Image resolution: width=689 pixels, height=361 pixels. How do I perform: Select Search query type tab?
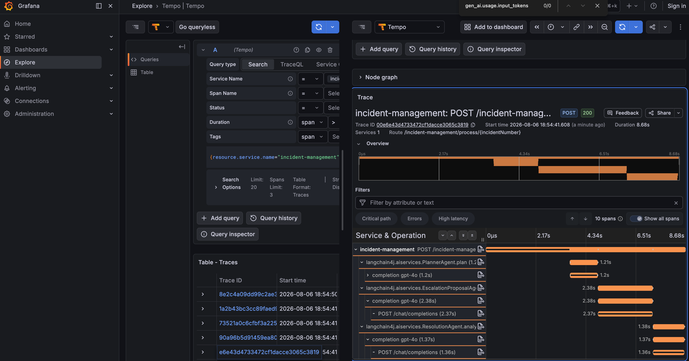point(258,64)
